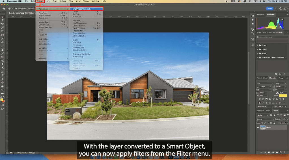Select the Brush tool

[2, 46]
